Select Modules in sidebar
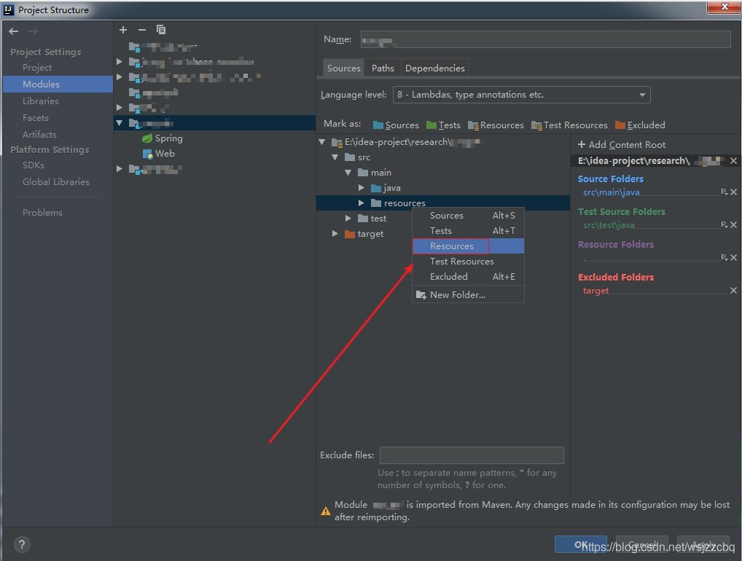742x561 pixels. point(58,85)
